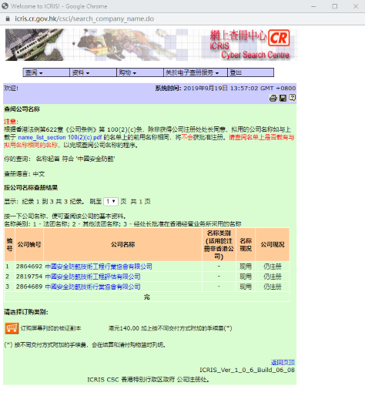
Task: Open company 中國安全防範技術行業協會有限公司
Action: coord(92,287)
